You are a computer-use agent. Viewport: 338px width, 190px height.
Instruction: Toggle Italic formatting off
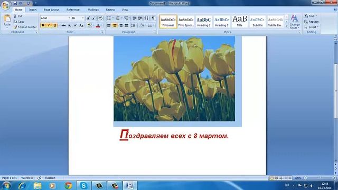coord(49,25)
